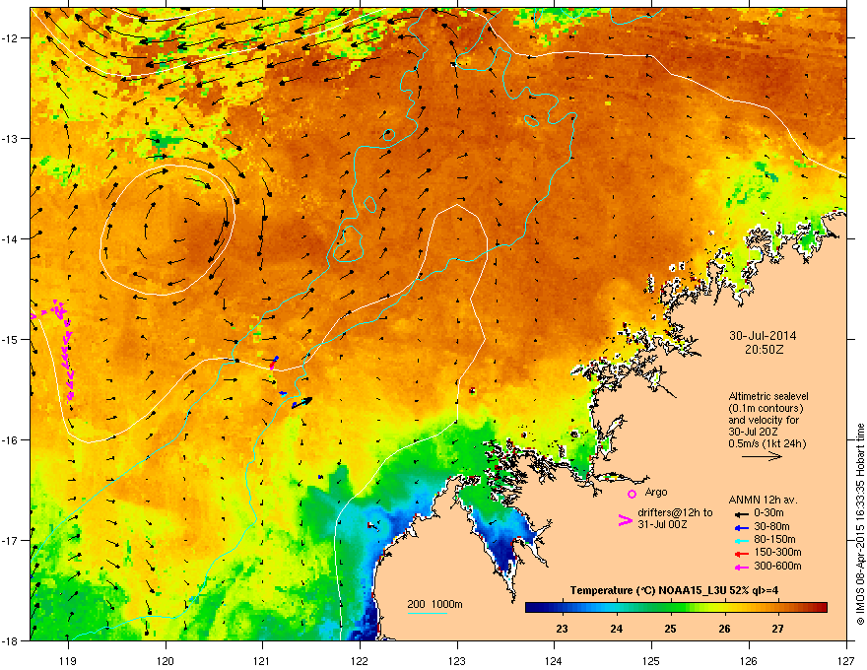
Task: Click the date label 30-Jul-2014
Action: pos(763,336)
